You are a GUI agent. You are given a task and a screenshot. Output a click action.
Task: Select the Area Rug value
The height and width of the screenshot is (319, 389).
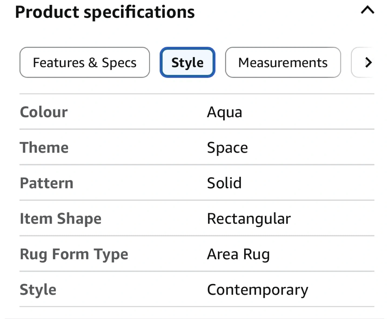238,254
